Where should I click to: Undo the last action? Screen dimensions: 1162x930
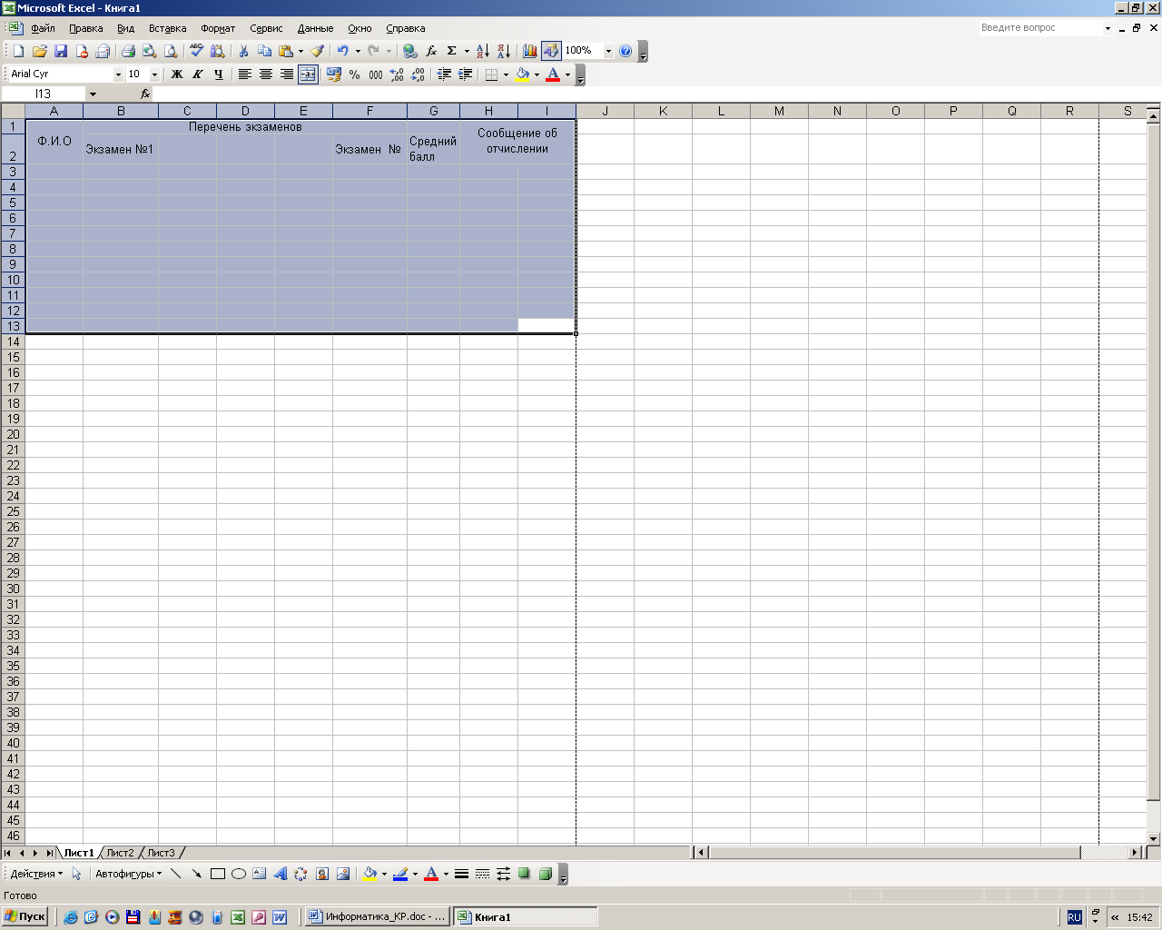coord(342,52)
